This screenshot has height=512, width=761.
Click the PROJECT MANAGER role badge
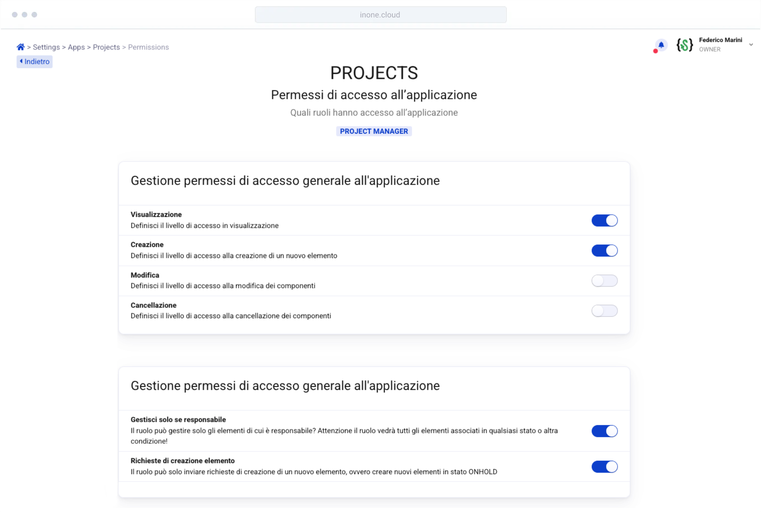click(x=374, y=131)
